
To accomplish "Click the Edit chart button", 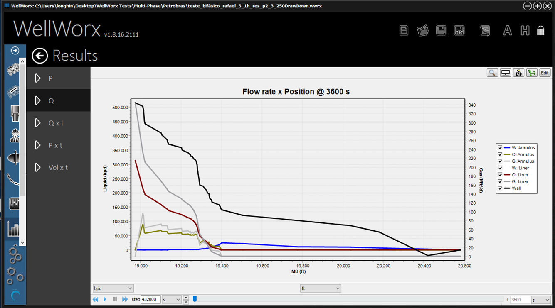I will coord(545,73).
